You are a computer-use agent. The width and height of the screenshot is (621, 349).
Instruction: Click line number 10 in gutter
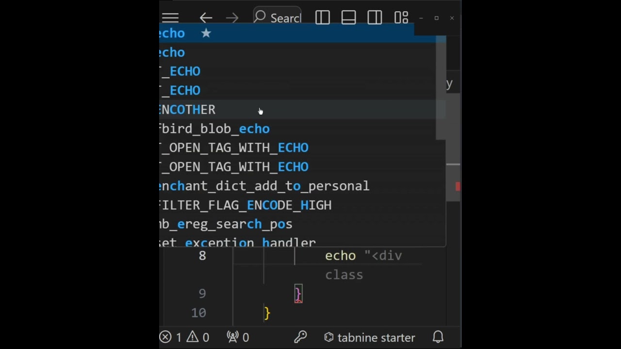198,313
